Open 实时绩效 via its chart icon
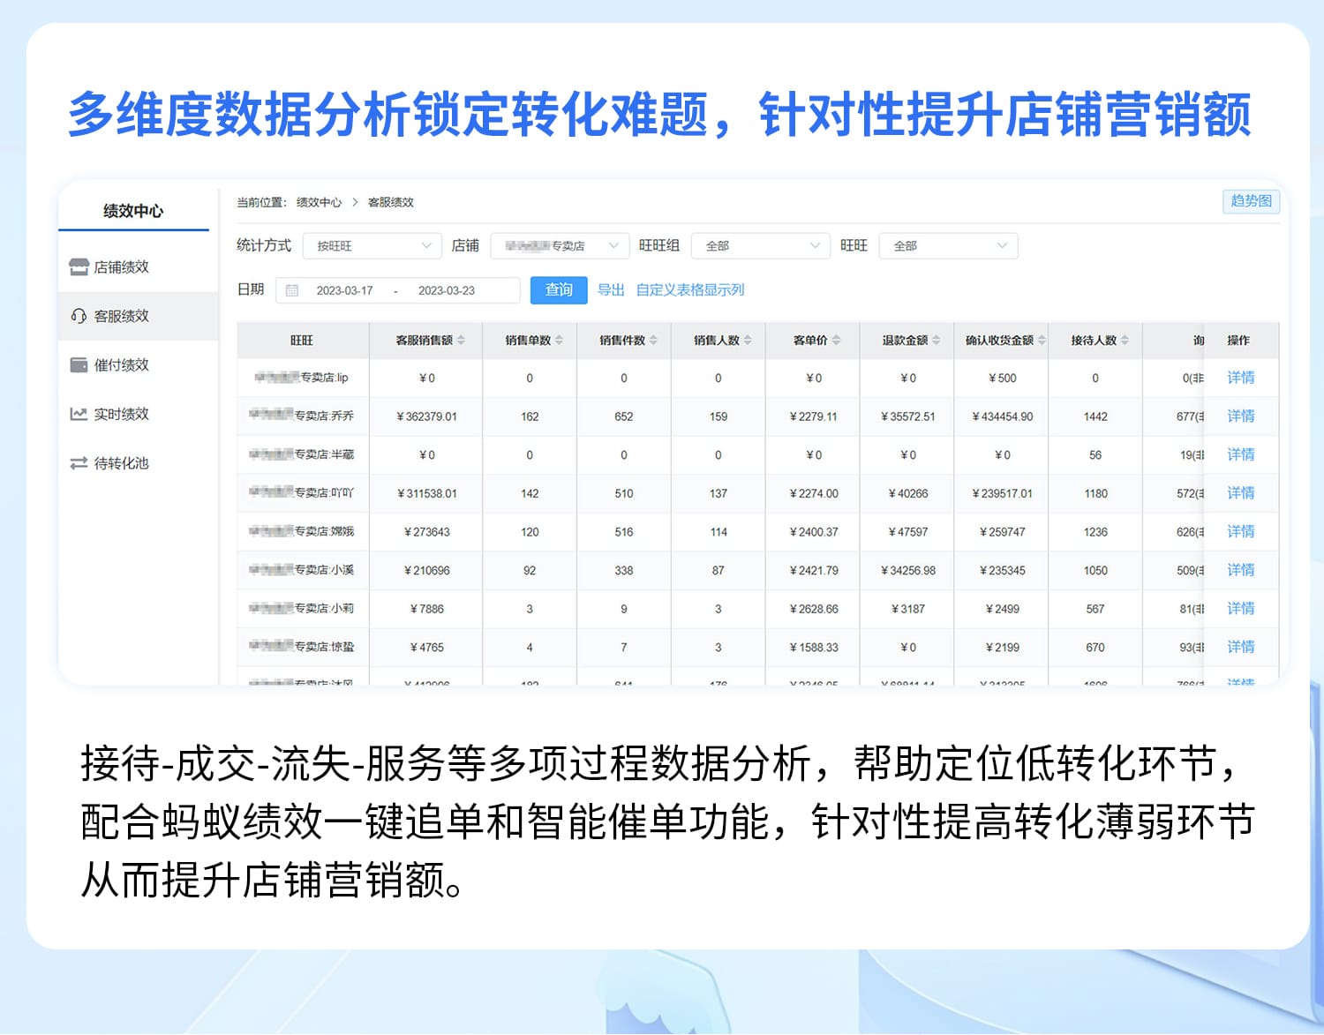The height and width of the screenshot is (1035, 1324). [78, 414]
